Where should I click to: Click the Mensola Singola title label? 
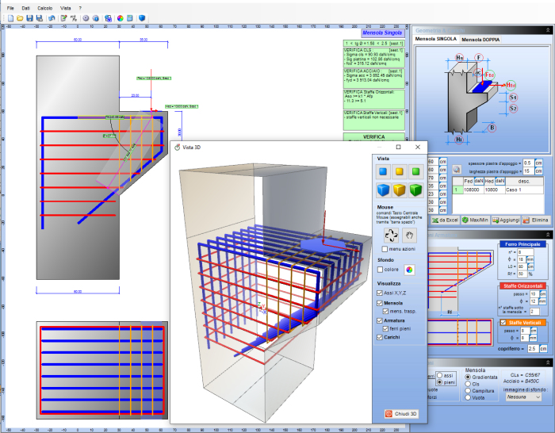pos(382,33)
